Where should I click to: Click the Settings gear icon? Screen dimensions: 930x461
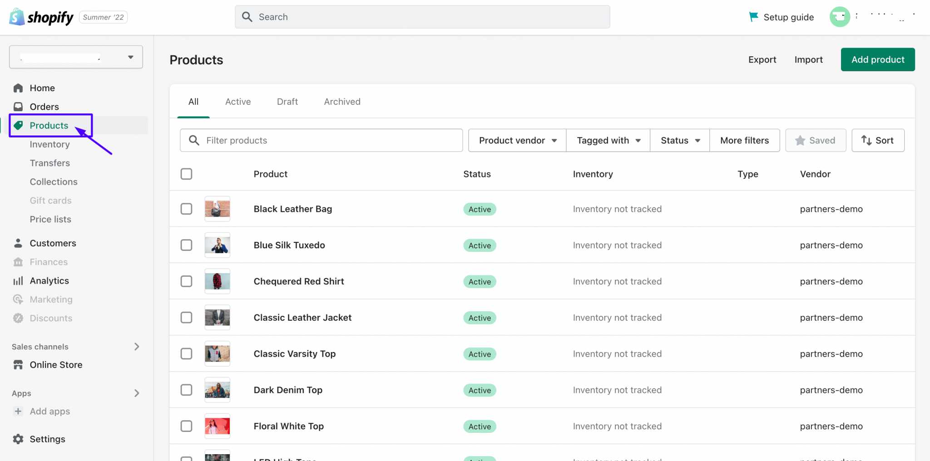pos(18,439)
